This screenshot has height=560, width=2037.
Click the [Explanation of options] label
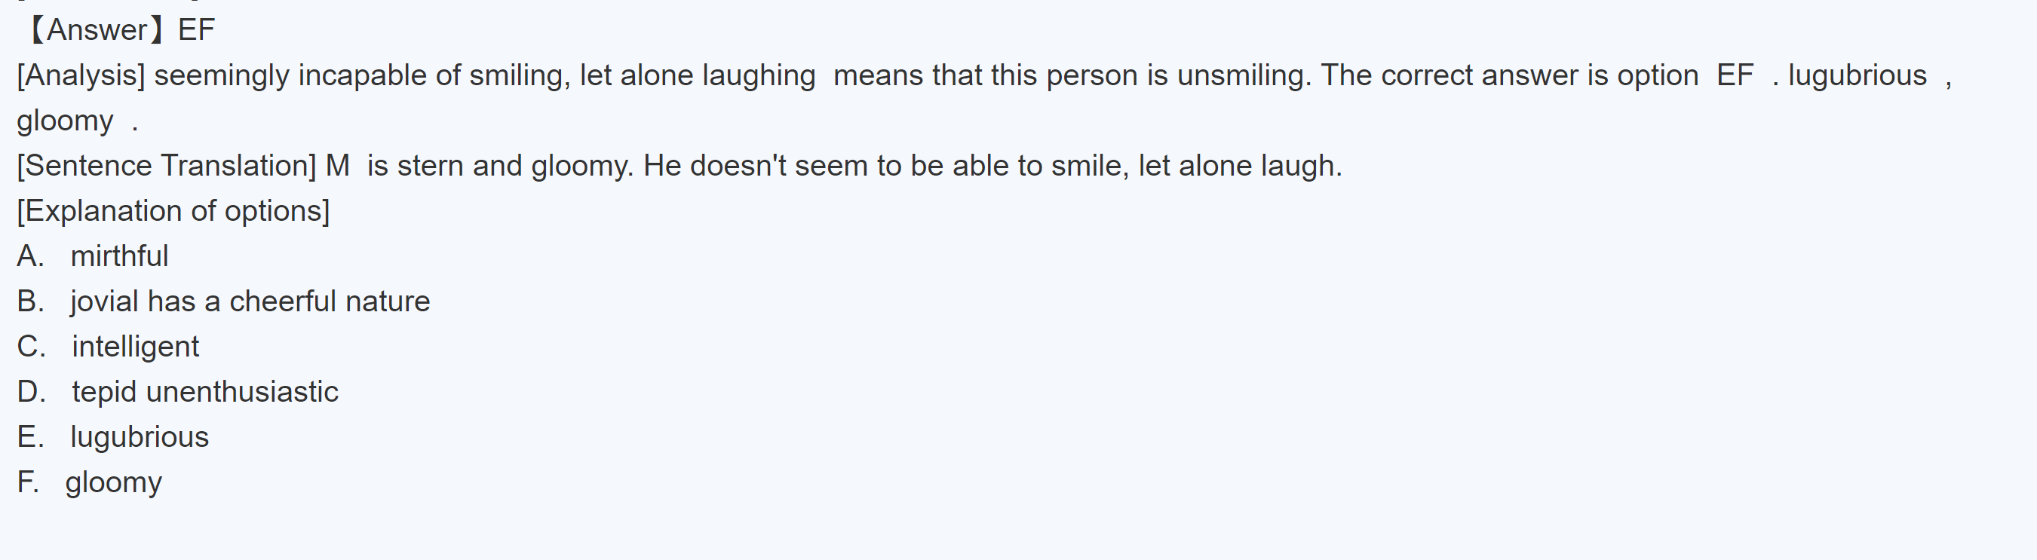pos(173,211)
